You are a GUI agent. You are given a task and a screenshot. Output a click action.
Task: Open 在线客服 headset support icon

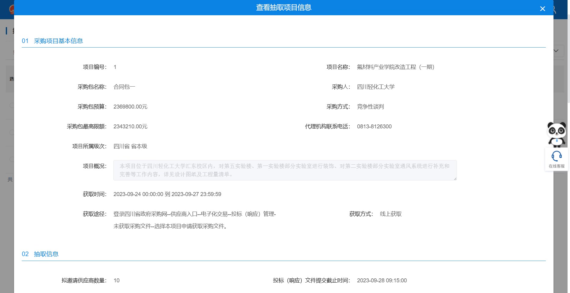pos(557,159)
